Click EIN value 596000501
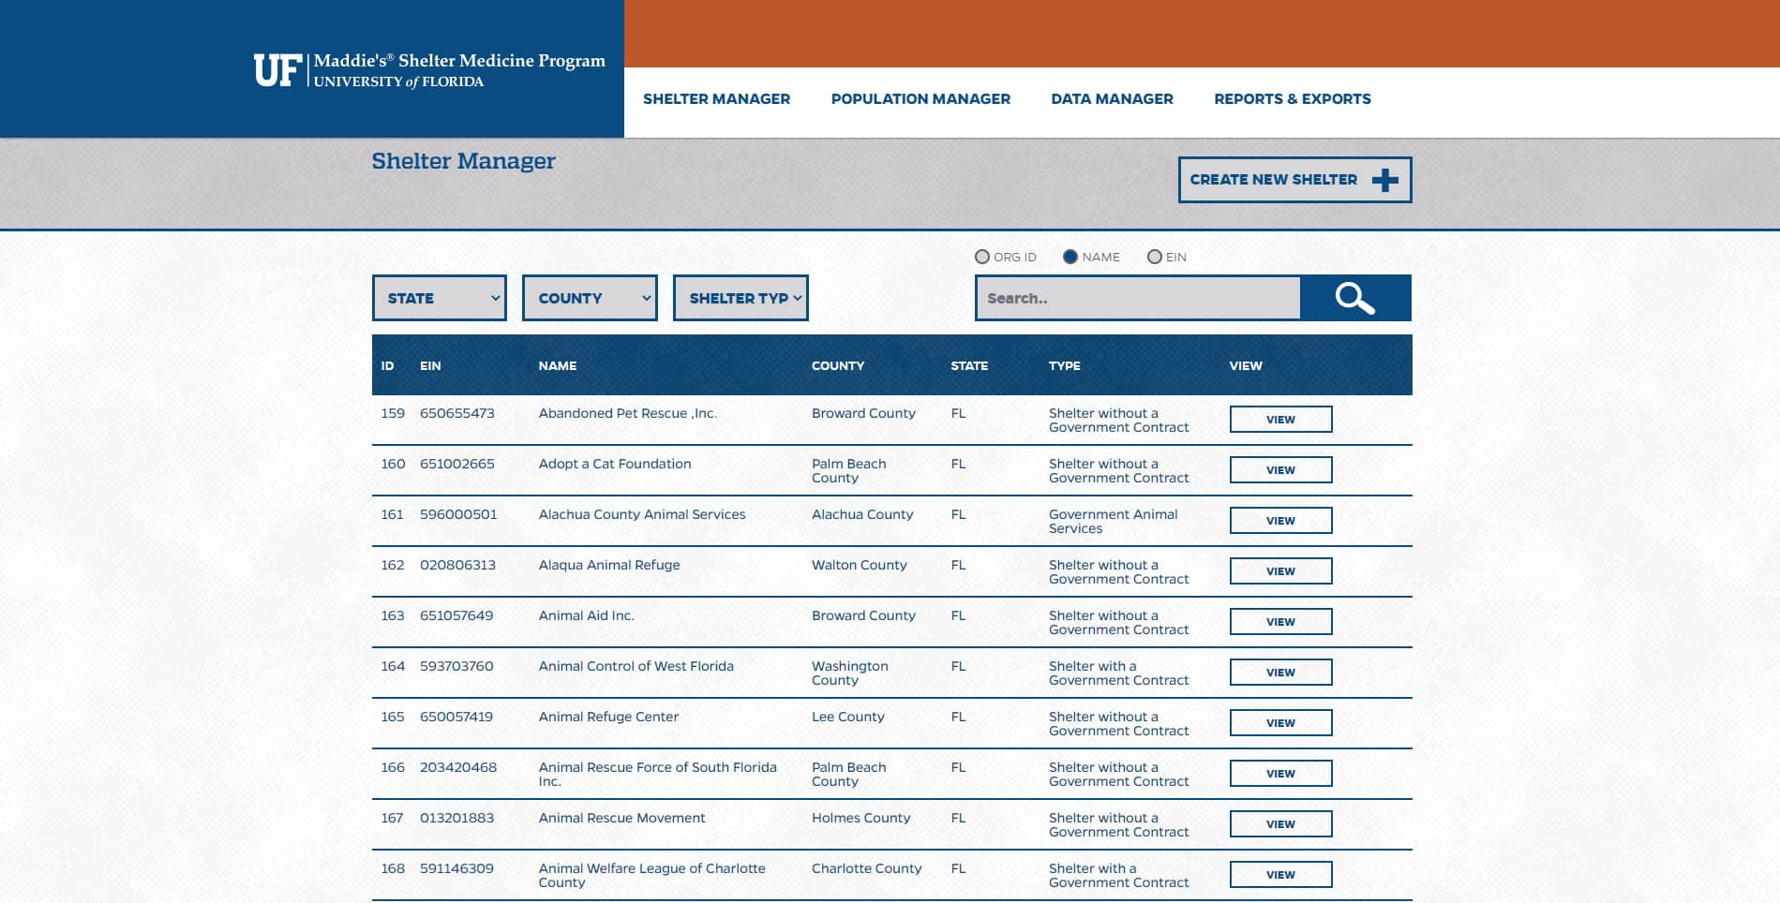The height and width of the screenshot is (903, 1780). pyautogui.click(x=458, y=514)
